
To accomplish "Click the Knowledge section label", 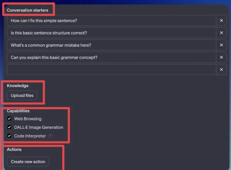I will coord(18,86).
